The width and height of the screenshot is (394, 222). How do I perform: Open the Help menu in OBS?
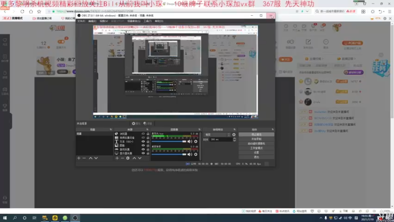159,21
